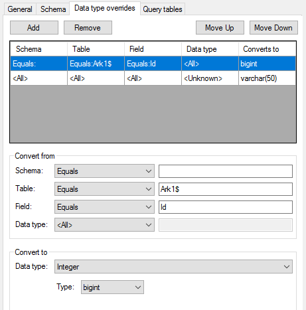The image size is (306, 310).
Task: Open the Schema tab
Action: (53, 9)
